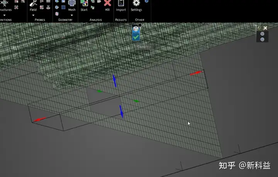
Task: Click the red arrow handle at the lower left
Action: (39, 120)
